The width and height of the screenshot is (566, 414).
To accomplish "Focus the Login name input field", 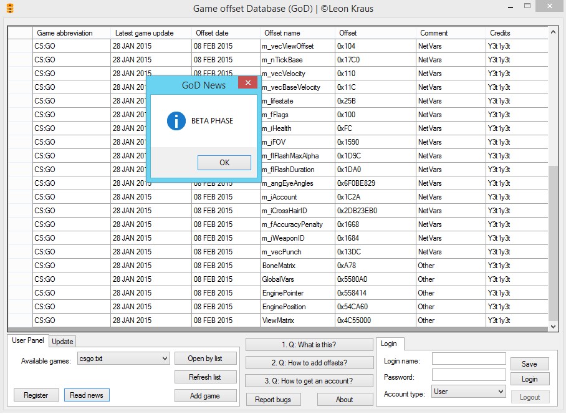I will point(469,359).
